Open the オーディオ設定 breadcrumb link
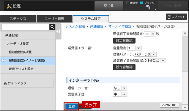This screenshot has height=111, width=189. pyautogui.click(x=120, y=26)
